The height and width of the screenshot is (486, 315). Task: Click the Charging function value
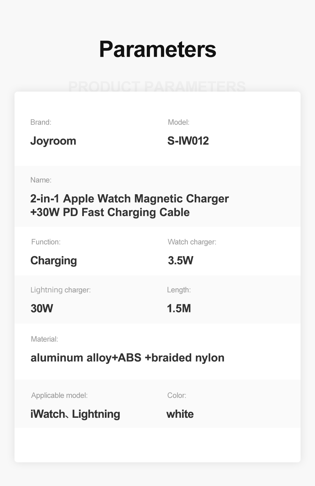54,261
